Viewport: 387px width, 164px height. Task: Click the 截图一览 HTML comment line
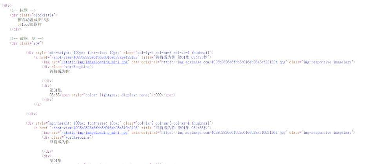click(x=27, y=39)
